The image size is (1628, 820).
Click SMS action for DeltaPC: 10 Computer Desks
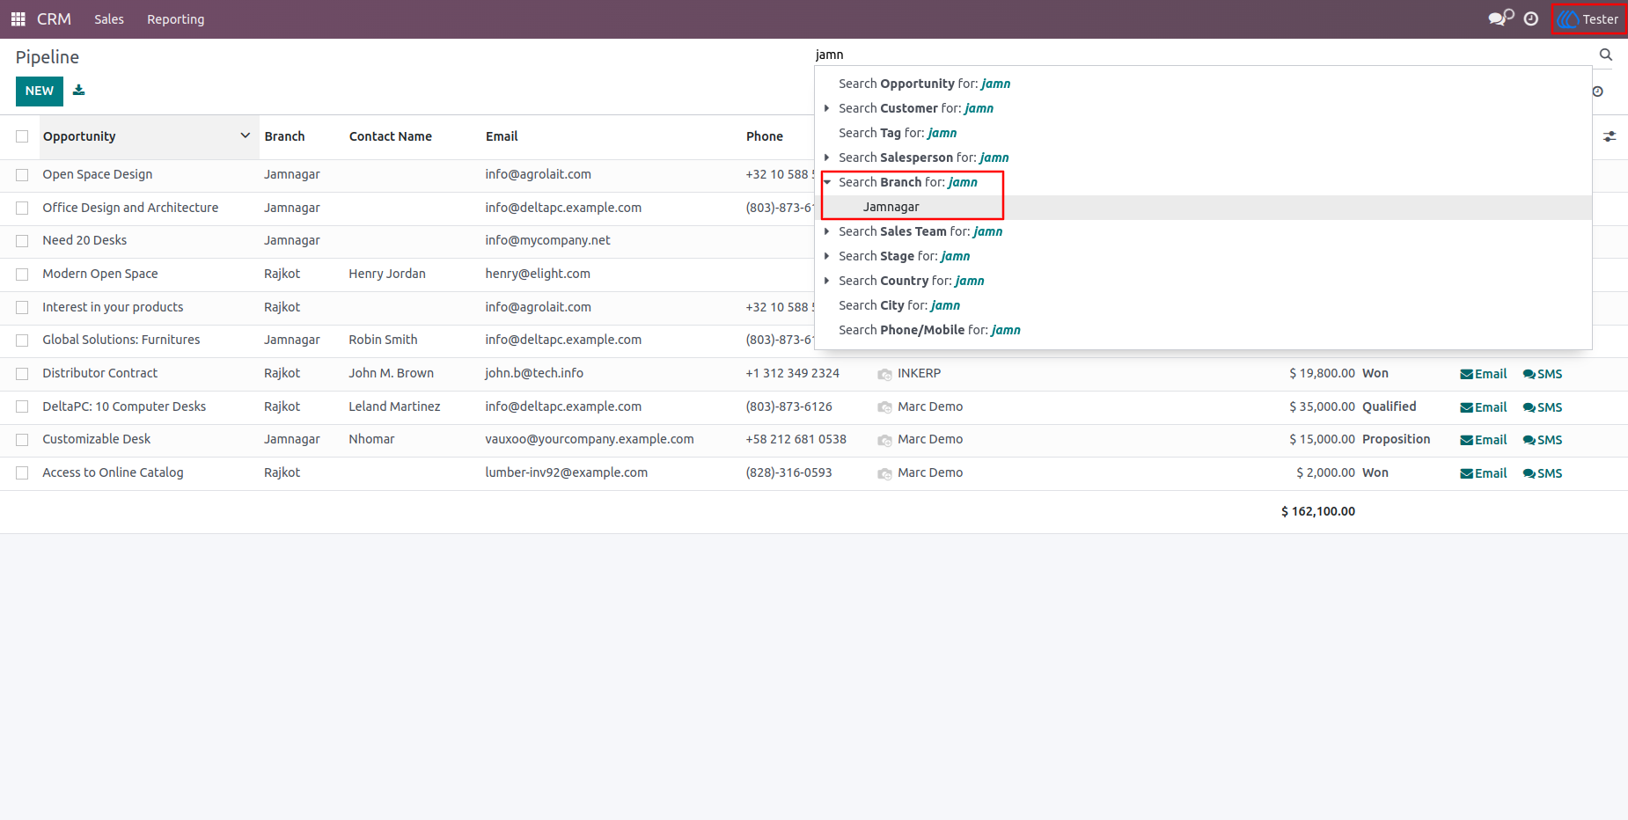click(x=1543, y=407)
